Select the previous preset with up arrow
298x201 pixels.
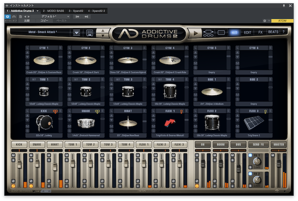pyautogui.click(x=103, y=31)
